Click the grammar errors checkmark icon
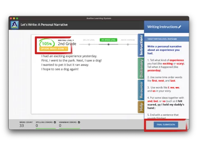Viewport: 198px width, 150px height. 79,122
